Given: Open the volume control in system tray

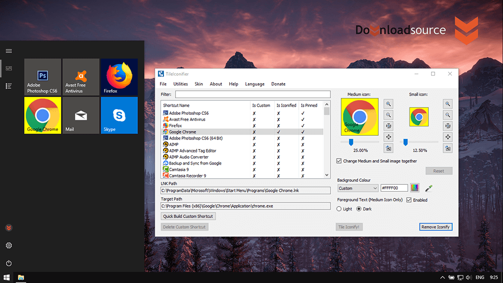Looking at the screenshot, I should point(469,277).
